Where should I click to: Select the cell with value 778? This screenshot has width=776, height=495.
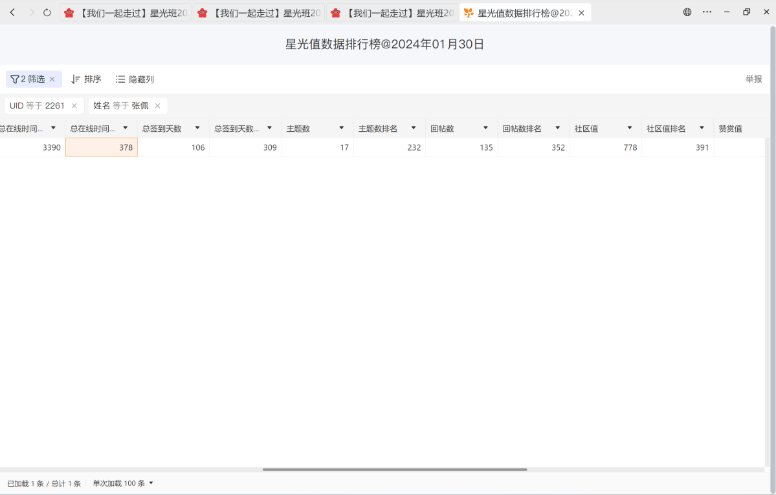pos(605,147)
